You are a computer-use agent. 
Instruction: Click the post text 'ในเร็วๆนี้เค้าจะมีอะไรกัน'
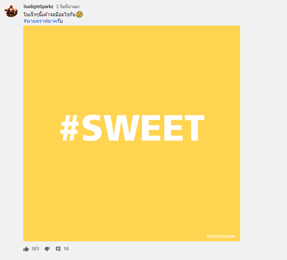(50, 14)
